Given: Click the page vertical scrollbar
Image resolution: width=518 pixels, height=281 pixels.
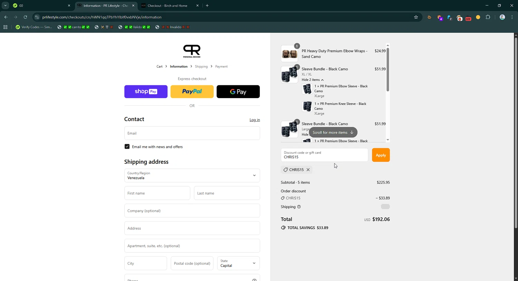Looking at the screenshot, I should coord(516,133).
